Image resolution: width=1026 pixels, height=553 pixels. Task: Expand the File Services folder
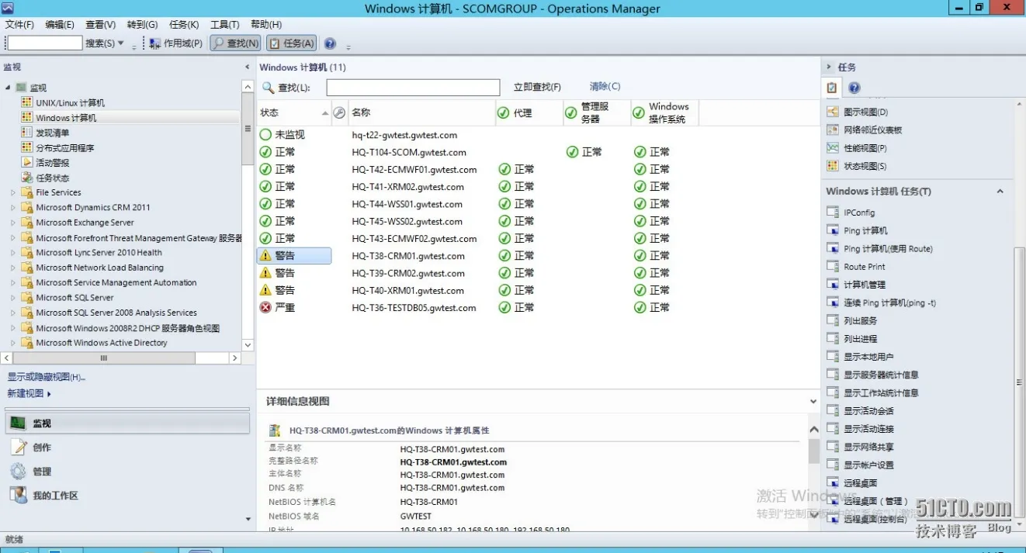(x=13, y=192)
